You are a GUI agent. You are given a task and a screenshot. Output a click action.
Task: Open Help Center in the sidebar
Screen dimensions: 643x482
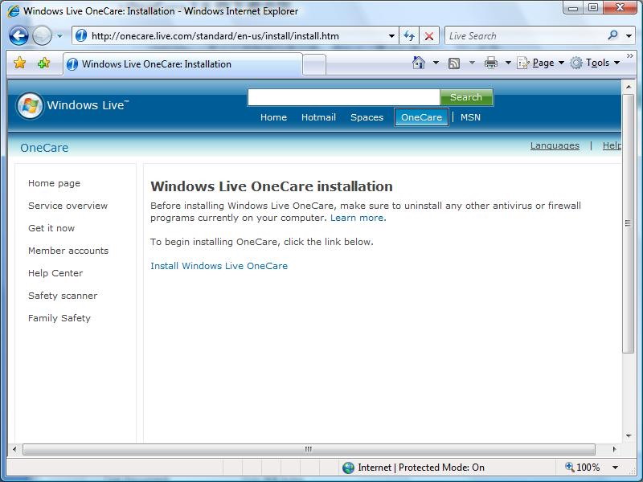pyautogui.click(x=55, y=273)
